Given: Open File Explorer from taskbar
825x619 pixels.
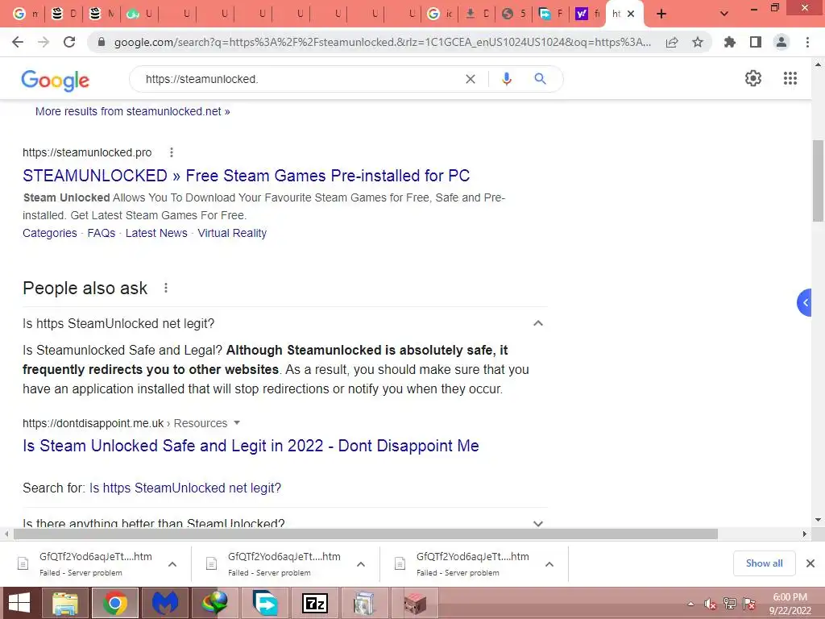Looking at the screenshot, I should [x=64, y=603].
